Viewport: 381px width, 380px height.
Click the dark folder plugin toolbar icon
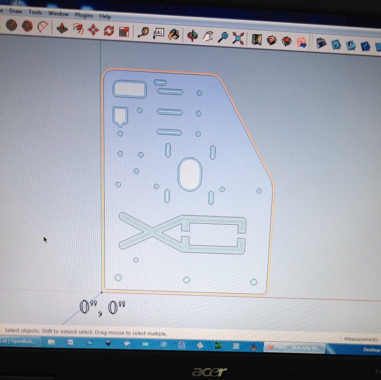click(321, 43)
